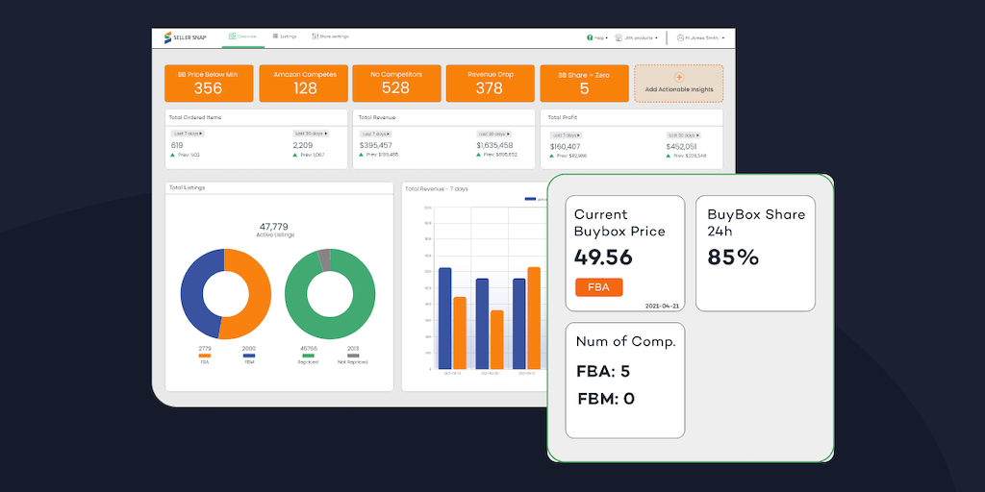
Task: Open the Amazon Competes insight card
Action: point(305,83)
